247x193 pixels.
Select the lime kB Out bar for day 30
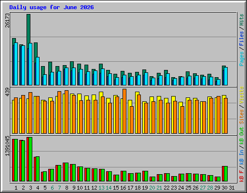pyautogui.click(x=226, y=174)
